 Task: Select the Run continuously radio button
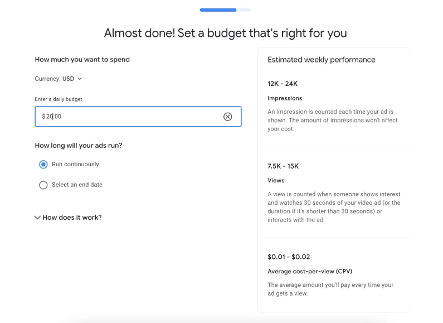coord(43,165)
